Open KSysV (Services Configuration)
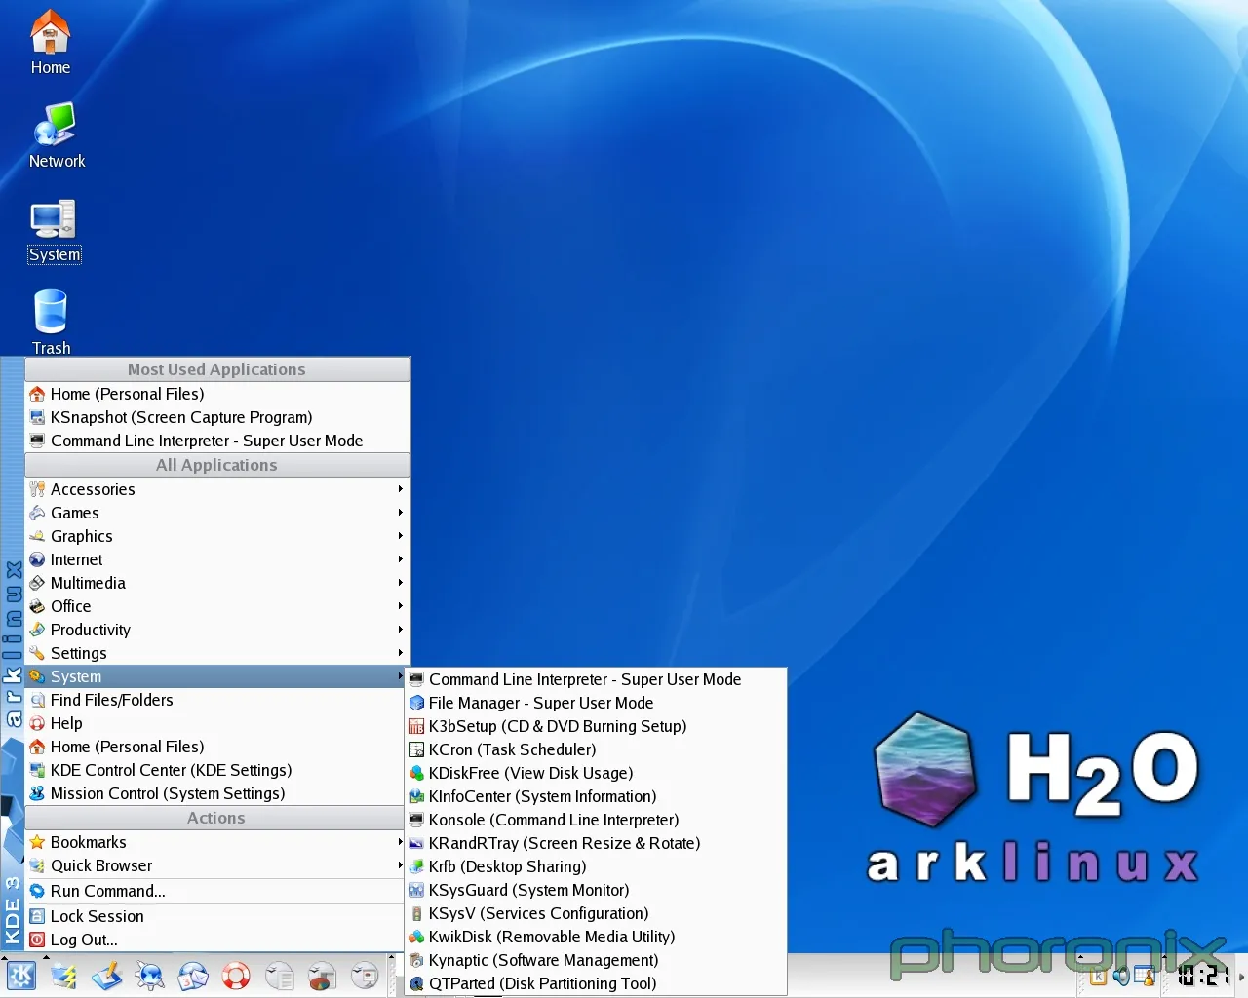Screen dimensions: 1248x998 tap(596, 913)
